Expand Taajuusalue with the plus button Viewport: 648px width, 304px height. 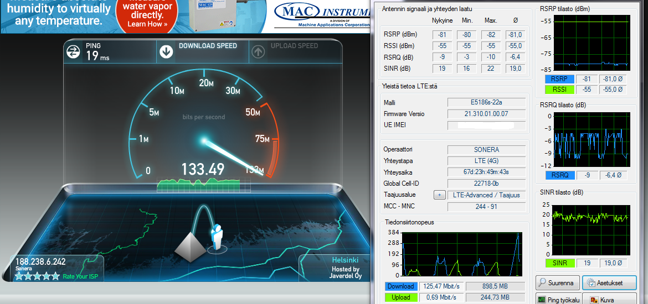(440, 195)
